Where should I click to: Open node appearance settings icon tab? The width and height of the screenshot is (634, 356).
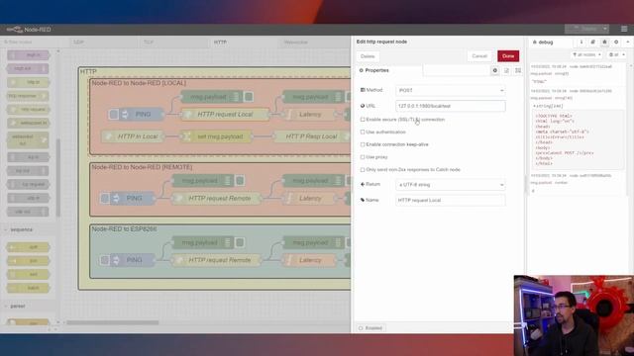pyautogui.click(x=518, y=70)
